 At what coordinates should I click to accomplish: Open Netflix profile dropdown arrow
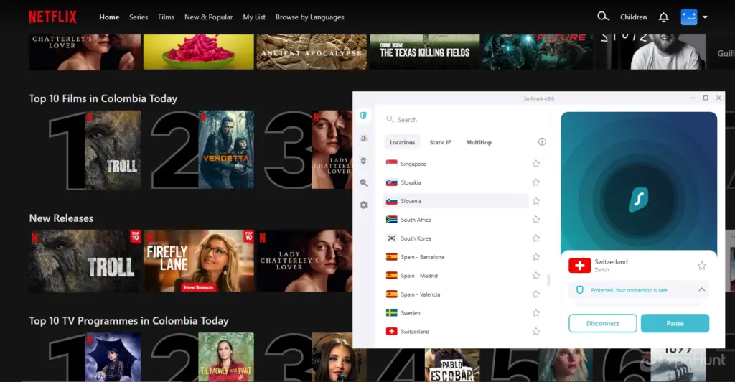706,17
